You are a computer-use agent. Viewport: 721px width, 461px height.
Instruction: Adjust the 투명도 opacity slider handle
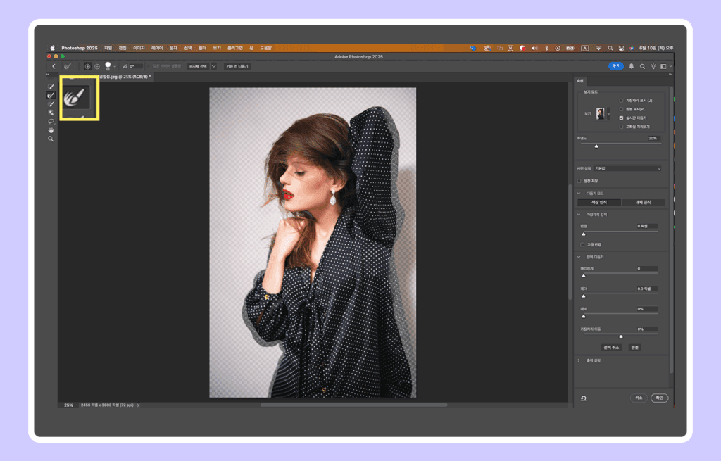tap(596, 146)
